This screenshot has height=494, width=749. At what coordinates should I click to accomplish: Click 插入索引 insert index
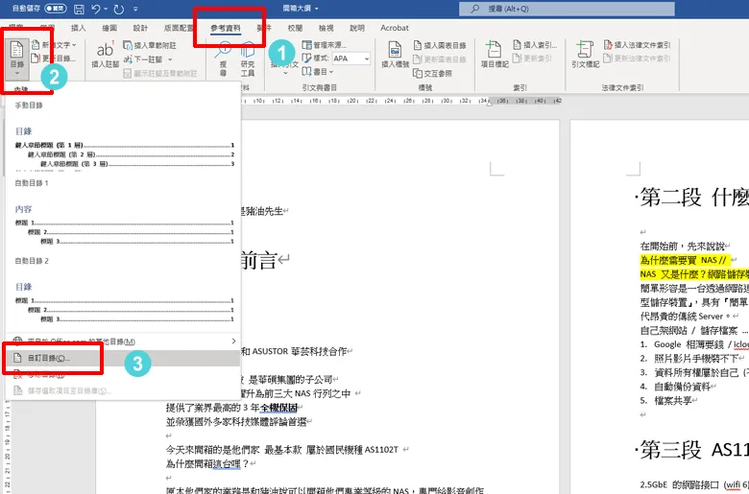click(535, 45)
